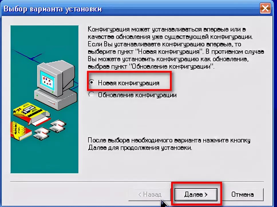Click the top explanatory paragraph about Конфигурация

(x=176, y=48)
